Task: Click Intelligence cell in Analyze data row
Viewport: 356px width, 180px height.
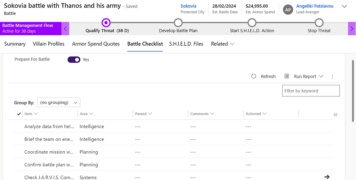Action: click(x=92, y=127)
